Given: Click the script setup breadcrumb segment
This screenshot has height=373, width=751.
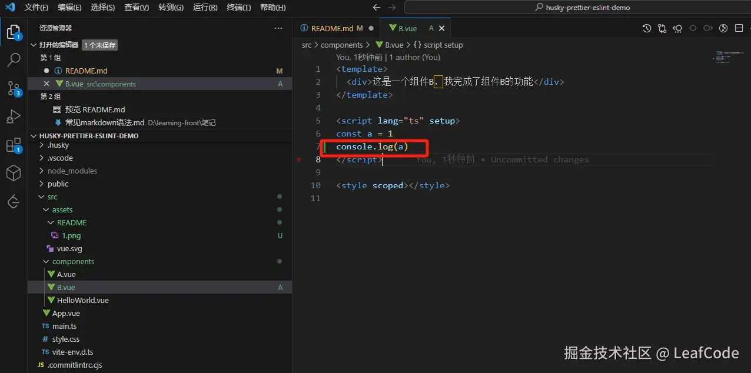Looking at the screenshot, I should pos(438,45).
